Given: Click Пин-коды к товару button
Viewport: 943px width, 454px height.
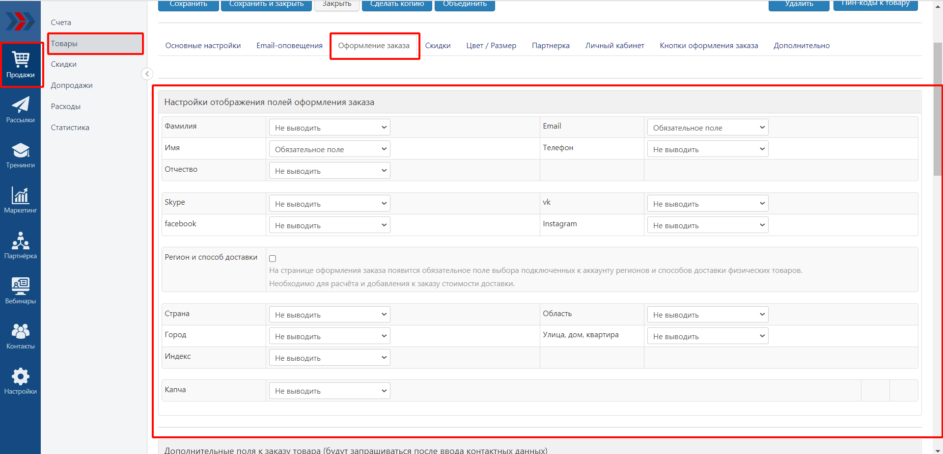Looking at the screenshot, I should point(876,4).
